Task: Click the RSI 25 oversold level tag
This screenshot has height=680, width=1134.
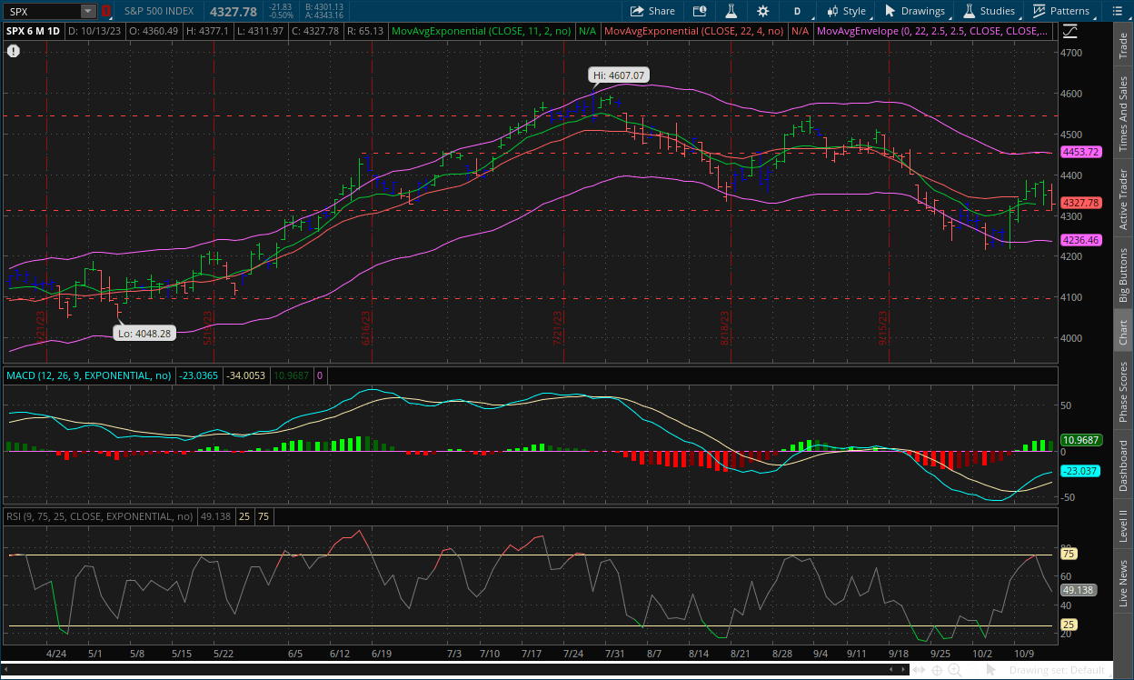Action: (1069, 625)
